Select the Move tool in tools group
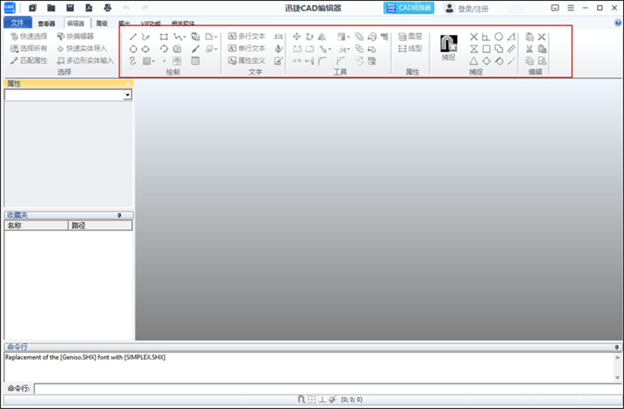 [297, 37]
